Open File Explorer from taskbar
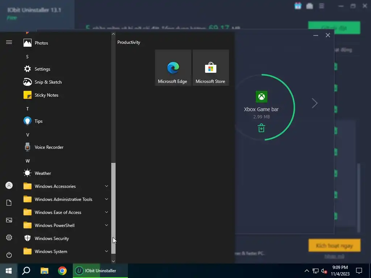Image resolution: width=371 pixels, height=278 pixels. (44, 271)
